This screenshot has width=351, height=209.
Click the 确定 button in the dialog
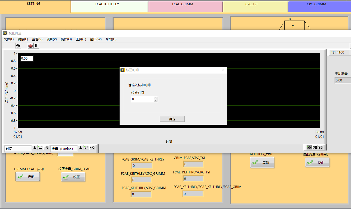(x=172, y=119)
